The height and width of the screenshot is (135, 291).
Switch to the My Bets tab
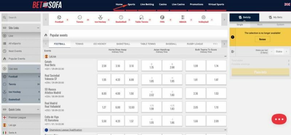coord(275,17)
